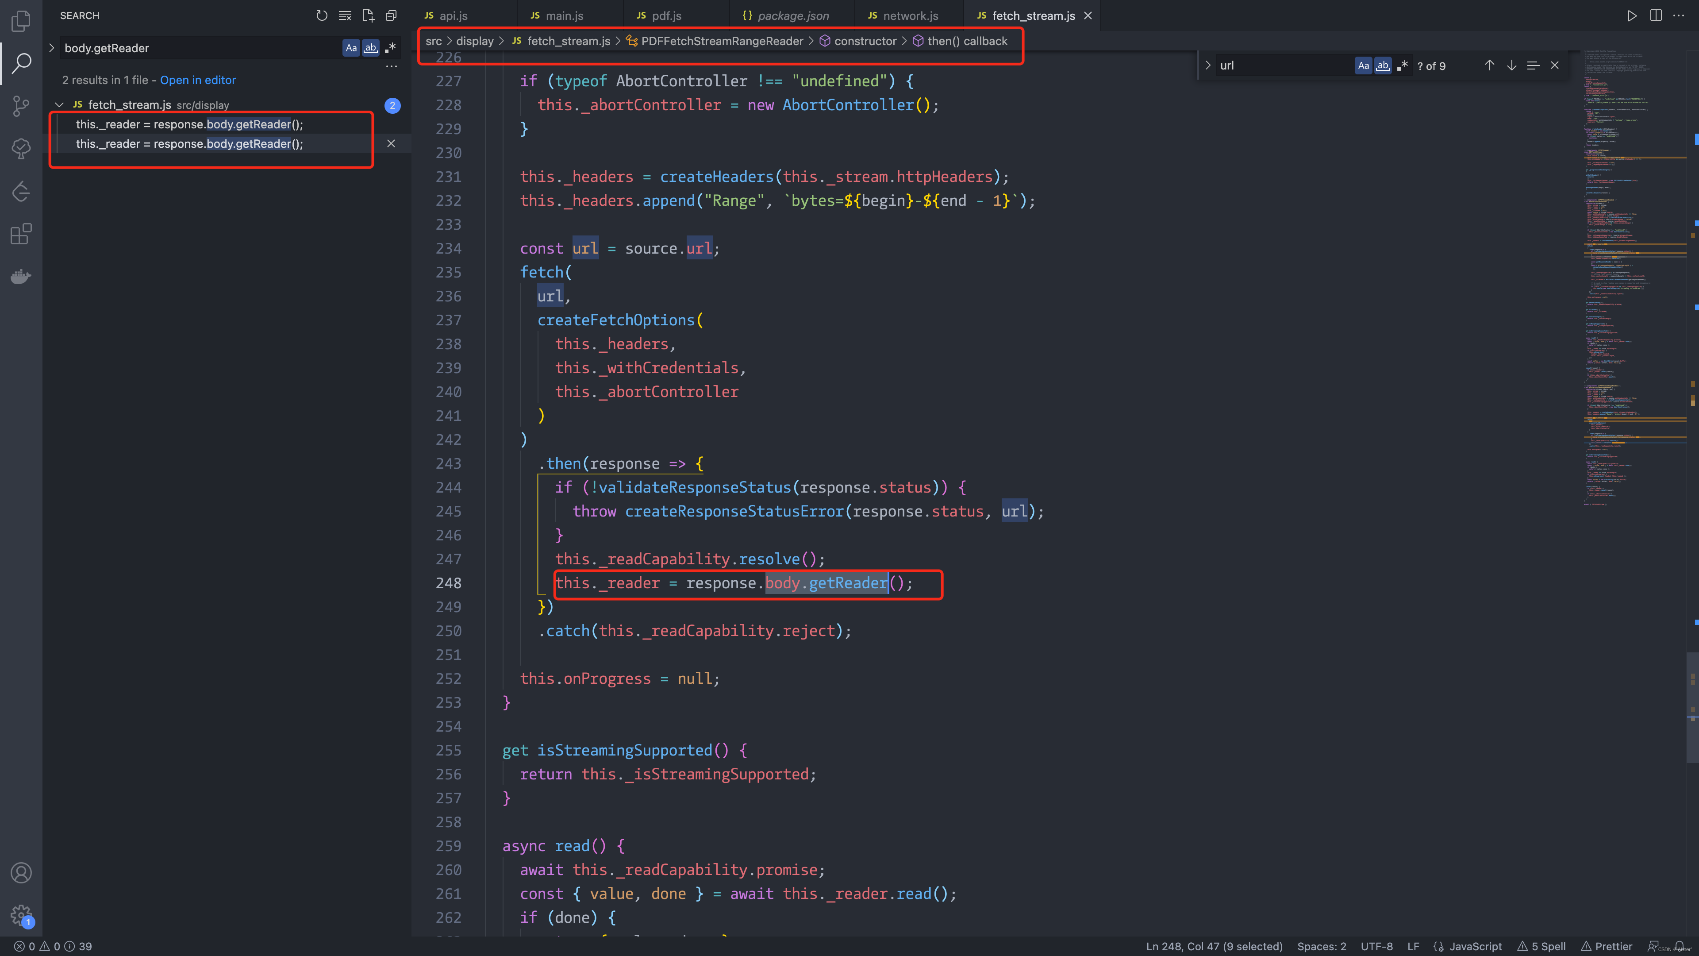
Task: Clear search results icon
Action: [345, 15]
